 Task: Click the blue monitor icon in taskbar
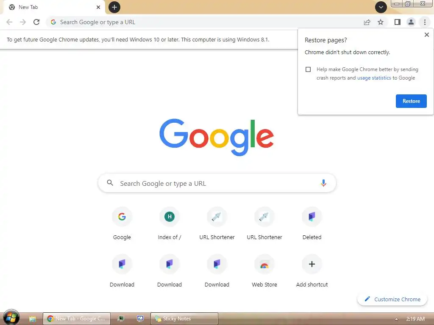coord(140,319)
